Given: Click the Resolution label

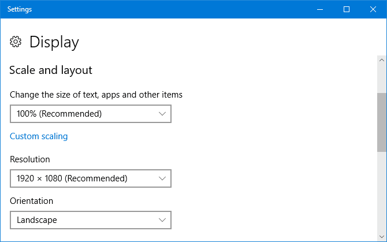Looking at the screenshot, I should point(30,159).
